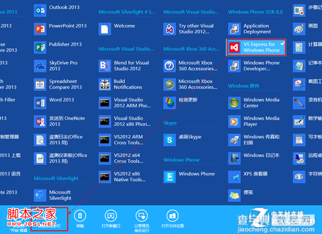The width and height of the screenshot is (322, 234).
Task: Open VS2012 ARM Cross Tools prompt
Action: [x=121, y=139]
